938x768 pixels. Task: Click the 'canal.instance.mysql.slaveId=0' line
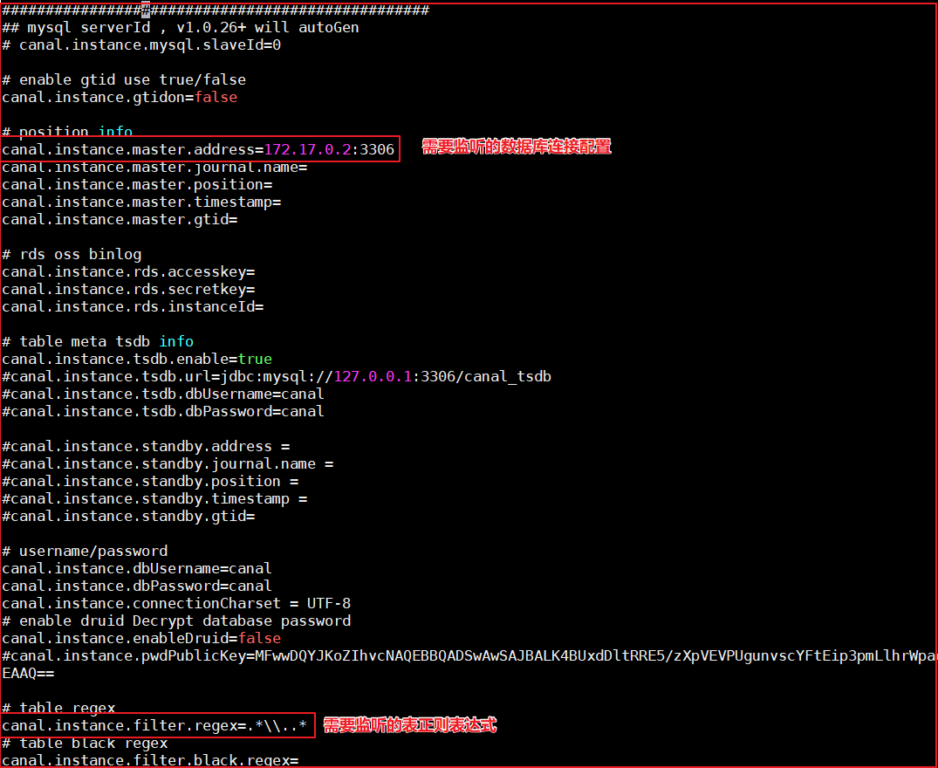coord(141,45)
